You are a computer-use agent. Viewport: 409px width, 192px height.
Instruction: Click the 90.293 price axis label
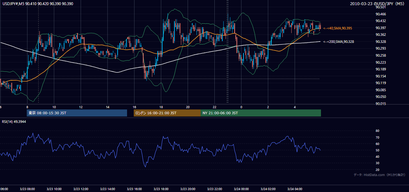(x=381, y=48)
